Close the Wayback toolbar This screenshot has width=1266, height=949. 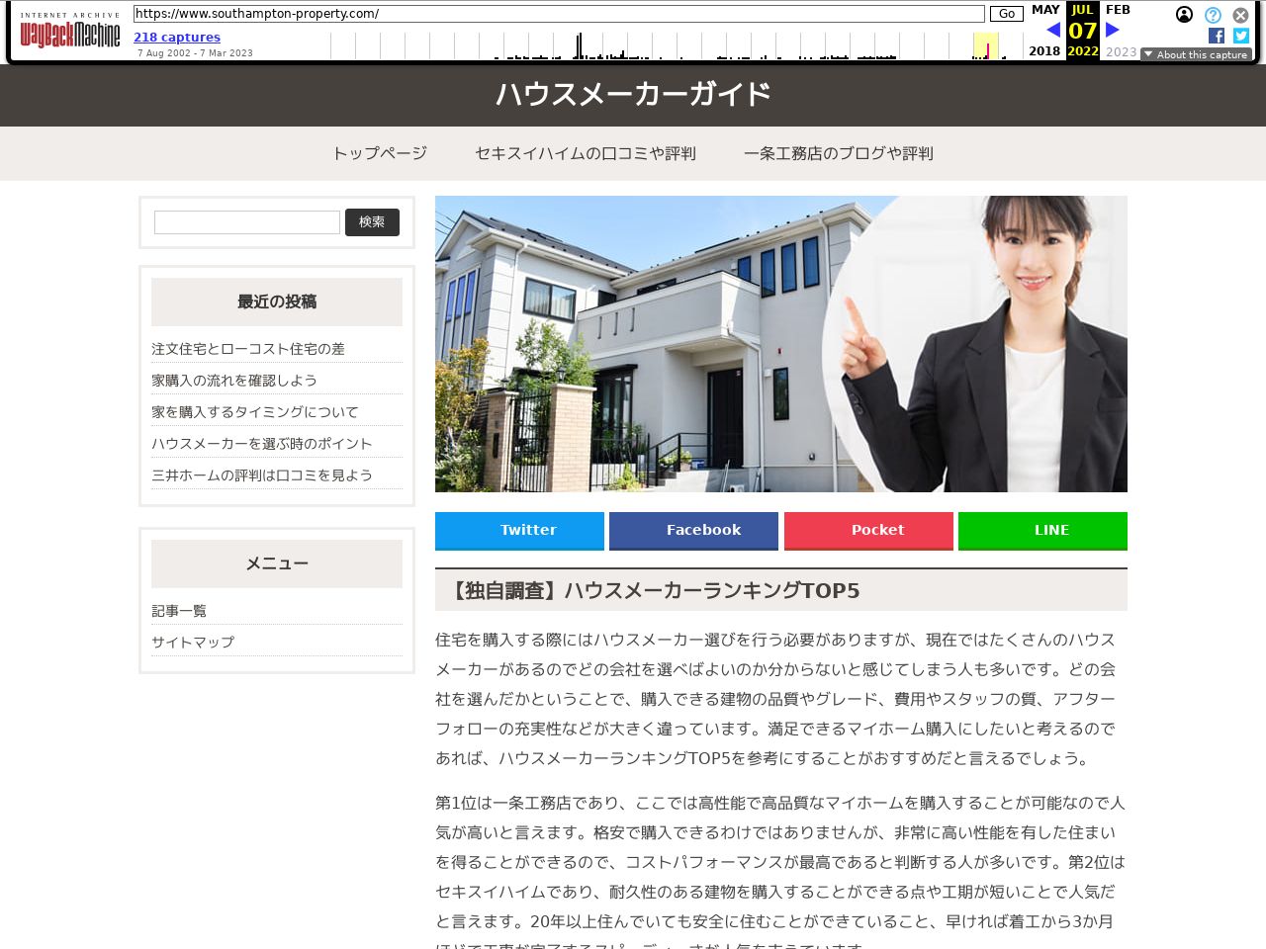coord(1240,15)
